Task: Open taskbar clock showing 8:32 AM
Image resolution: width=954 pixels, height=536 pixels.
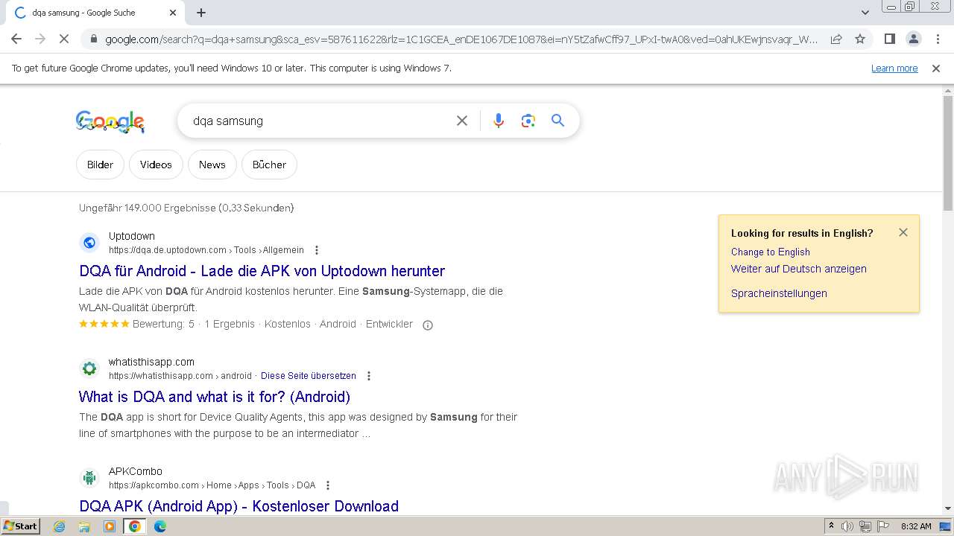Action: point(916,526)
